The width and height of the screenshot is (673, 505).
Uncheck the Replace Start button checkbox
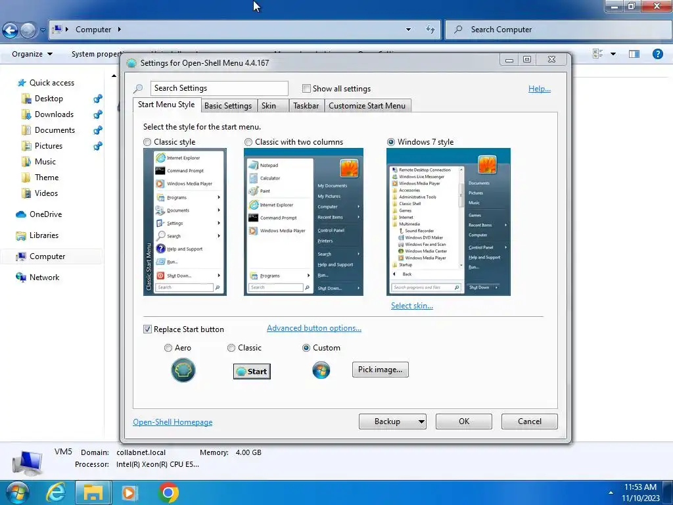(x=147, y=329)
